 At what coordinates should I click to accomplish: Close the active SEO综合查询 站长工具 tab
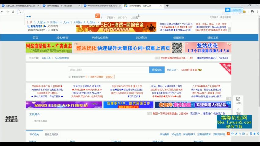(161, 5)
